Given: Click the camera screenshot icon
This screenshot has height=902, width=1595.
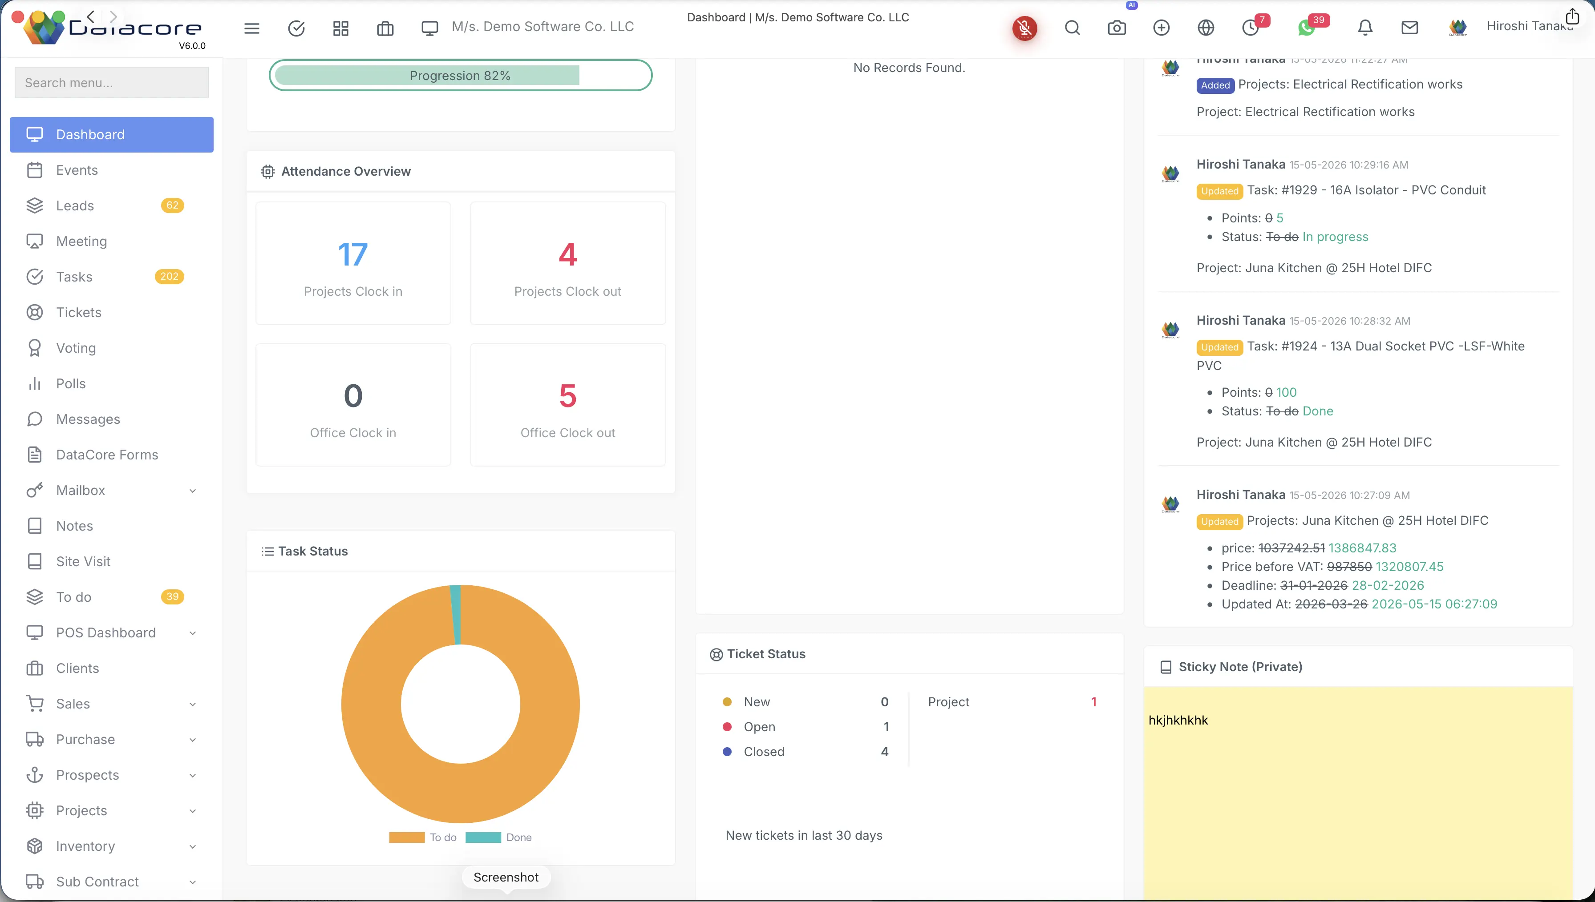Looking at the screenshot, I should point(1117,28).
